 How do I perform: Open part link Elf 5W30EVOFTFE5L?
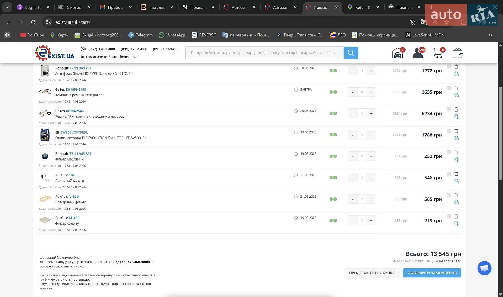click(74, 132)
